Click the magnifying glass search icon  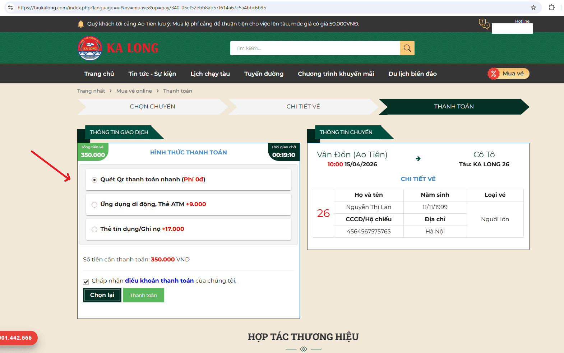click(407, 48)
